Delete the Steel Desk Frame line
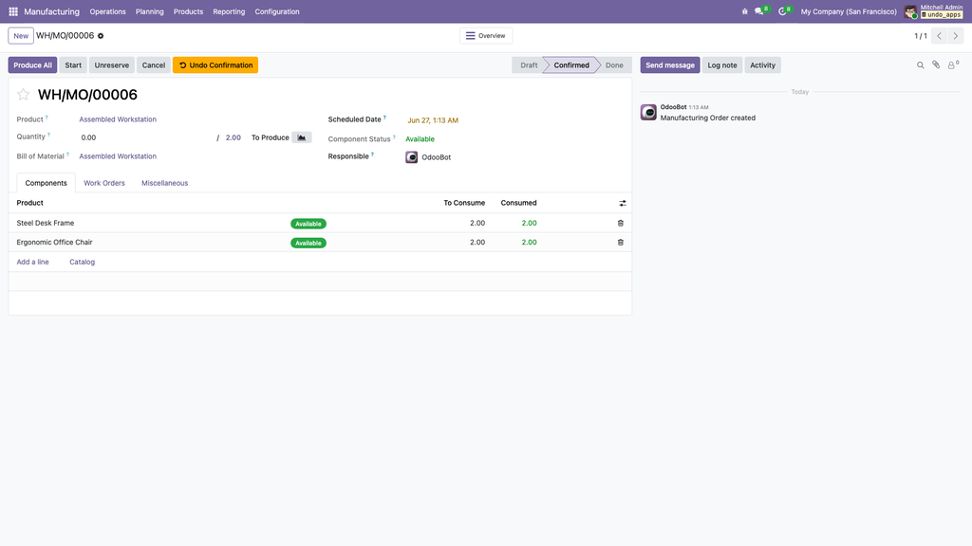The width and height of the screenshot is (972, 546). [x=621, y=224]
